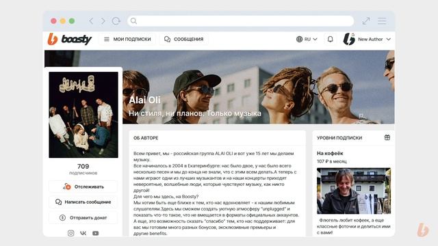Click the gift subscription icon
The image size is (438, 246).
387,137
